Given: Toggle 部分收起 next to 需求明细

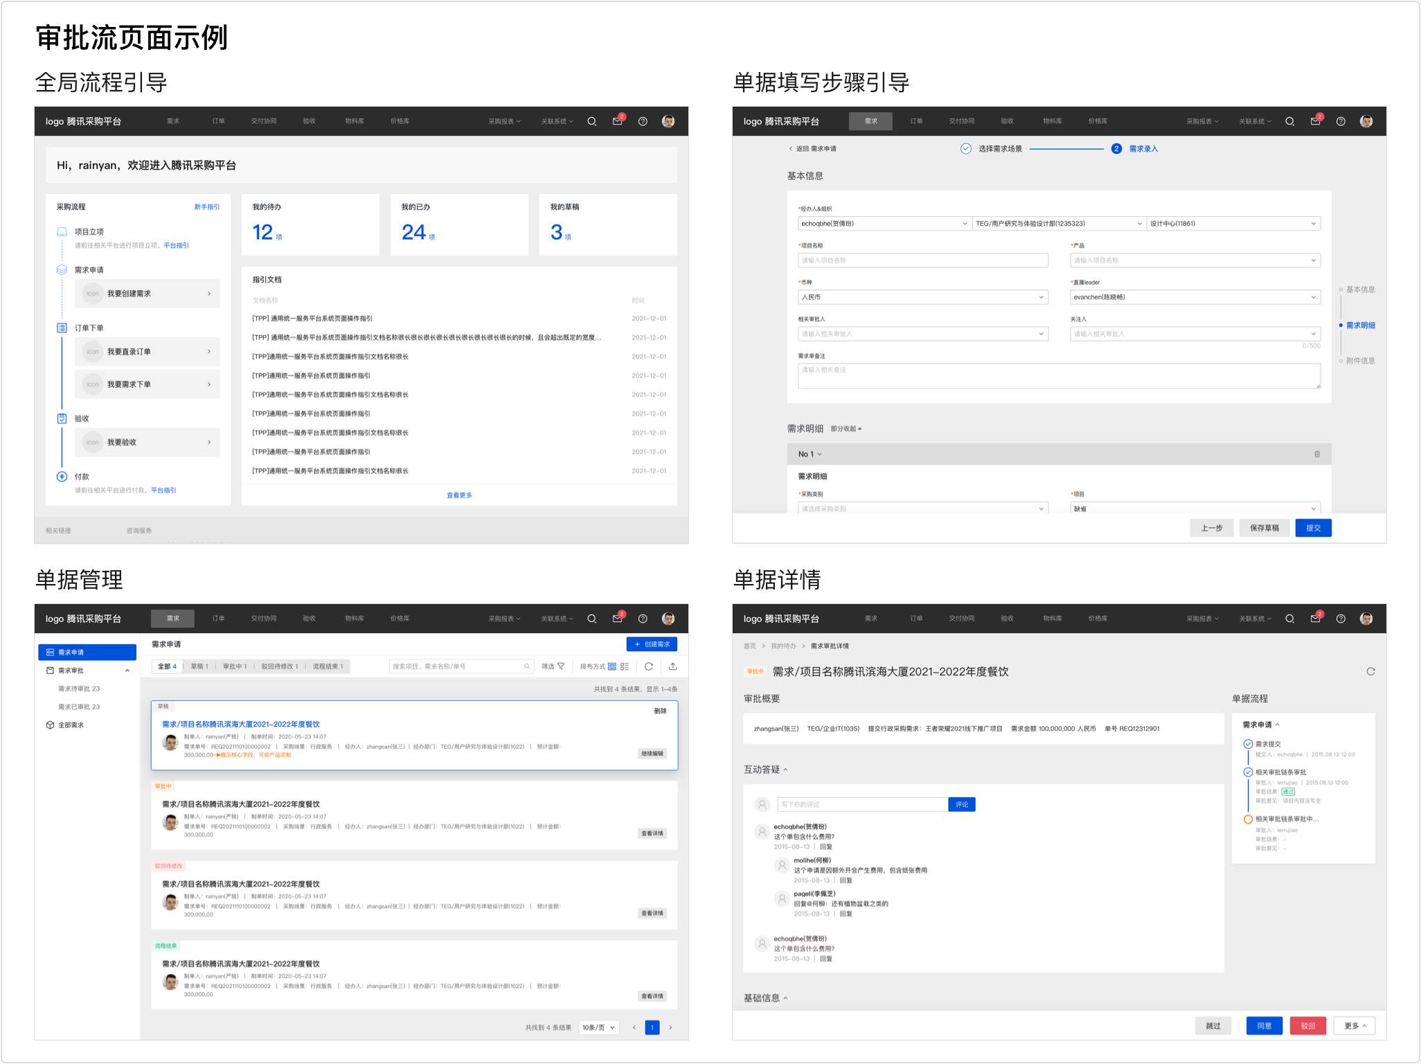Looking at the screenshot, I should 846,429.
